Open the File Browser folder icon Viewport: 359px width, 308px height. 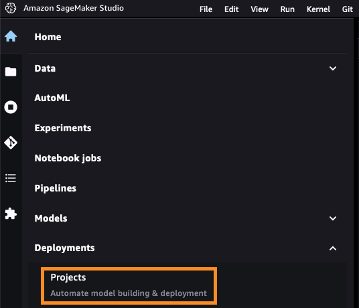pos(11,72)
